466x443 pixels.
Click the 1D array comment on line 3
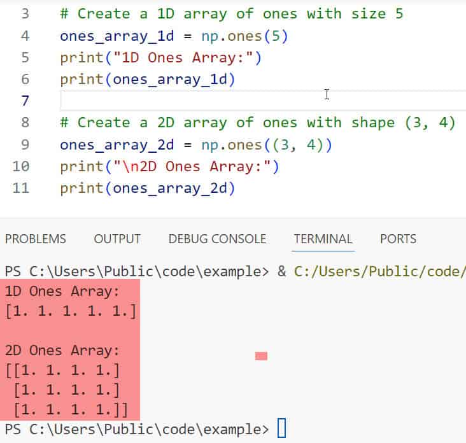tap(231, 13)
